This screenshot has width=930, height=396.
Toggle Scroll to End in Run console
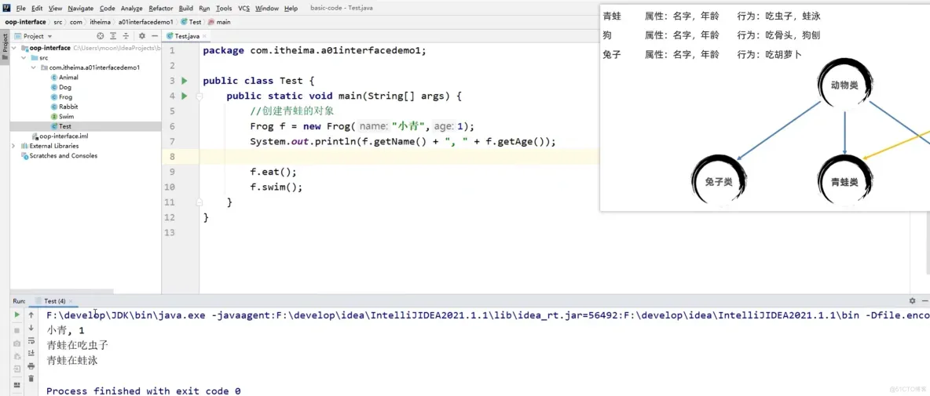[31, 353]
